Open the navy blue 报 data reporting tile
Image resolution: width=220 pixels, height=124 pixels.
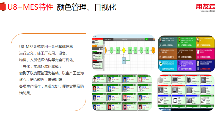click(205, 66)
